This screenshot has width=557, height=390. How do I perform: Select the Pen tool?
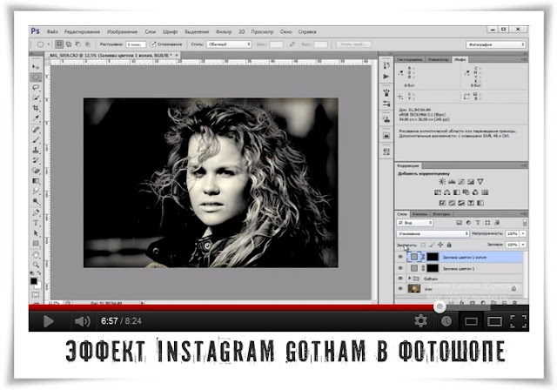click(x=36, y=212)
